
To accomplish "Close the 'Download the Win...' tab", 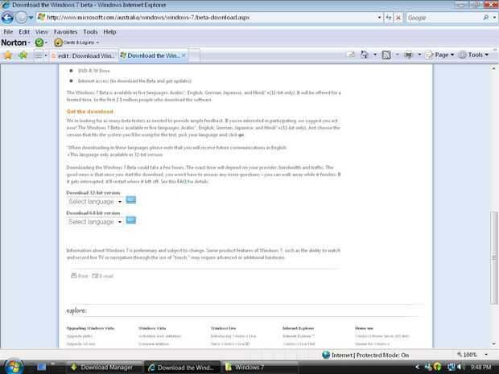I will point(184,55).
